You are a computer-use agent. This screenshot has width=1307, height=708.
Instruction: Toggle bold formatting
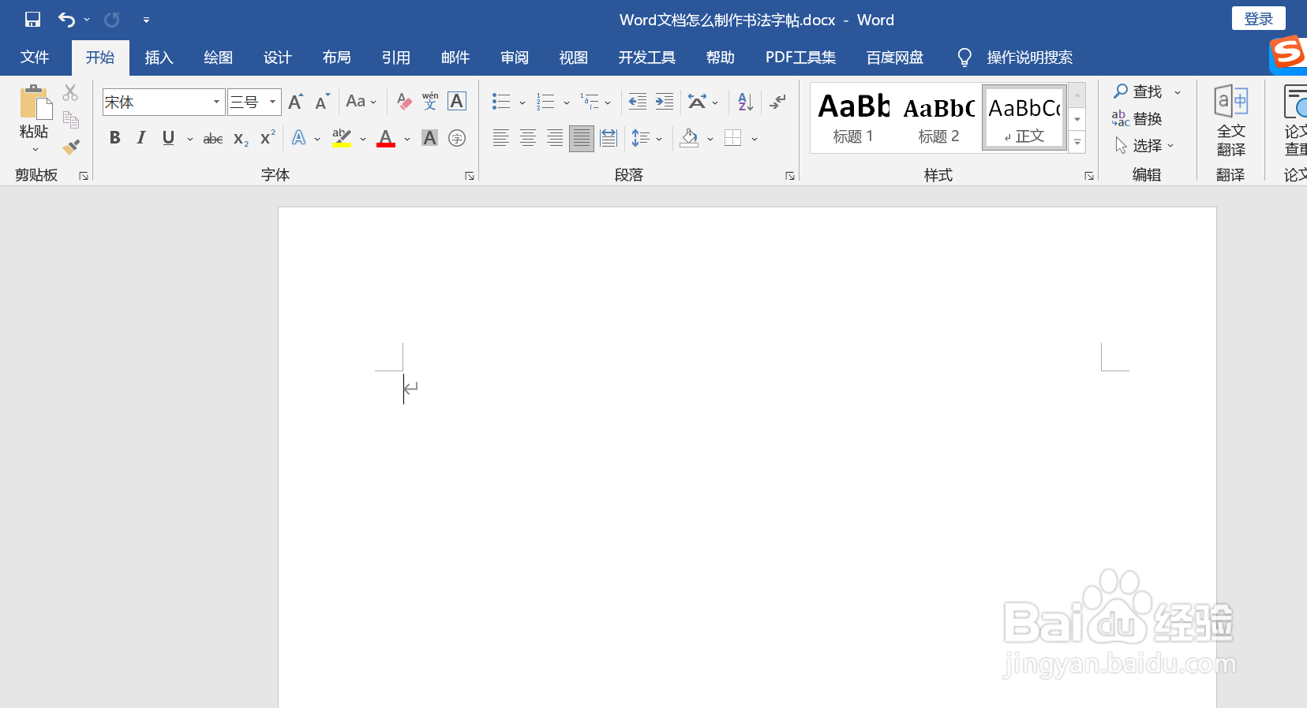pos(115,138)
